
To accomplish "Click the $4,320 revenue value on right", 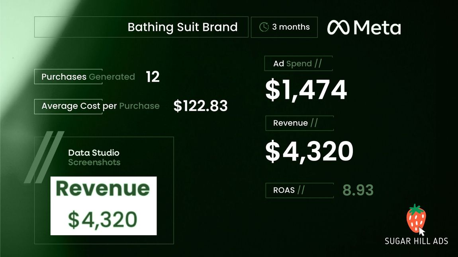I will click(x=309, y=151).
